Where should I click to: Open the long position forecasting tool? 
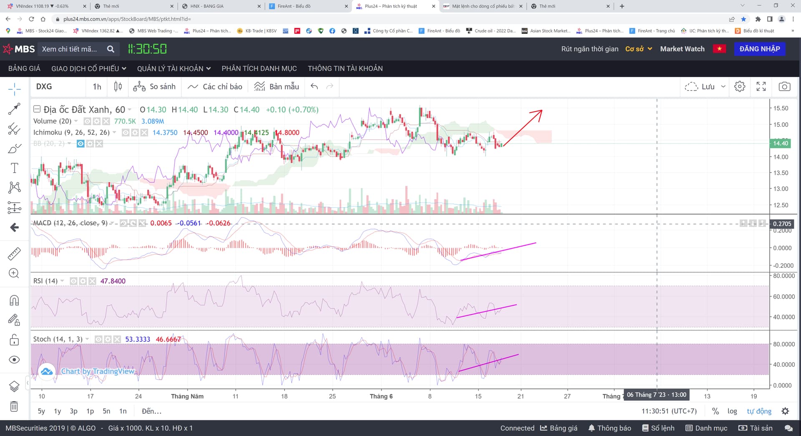pos(14,207)
